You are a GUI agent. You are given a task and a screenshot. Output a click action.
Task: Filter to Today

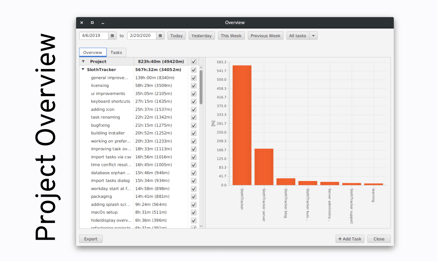177,36
